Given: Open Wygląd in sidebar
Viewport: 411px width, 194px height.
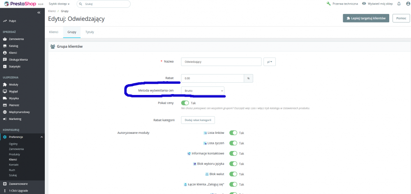Looking at the screenshot, I should (14, 91).
